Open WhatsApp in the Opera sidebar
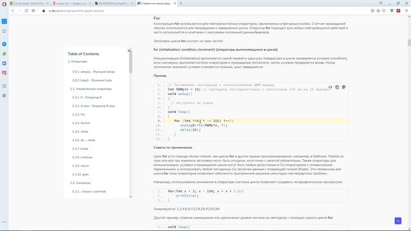The width and height of the screenshot is (411, 231). pyautogui.click(x=4, y=54)
